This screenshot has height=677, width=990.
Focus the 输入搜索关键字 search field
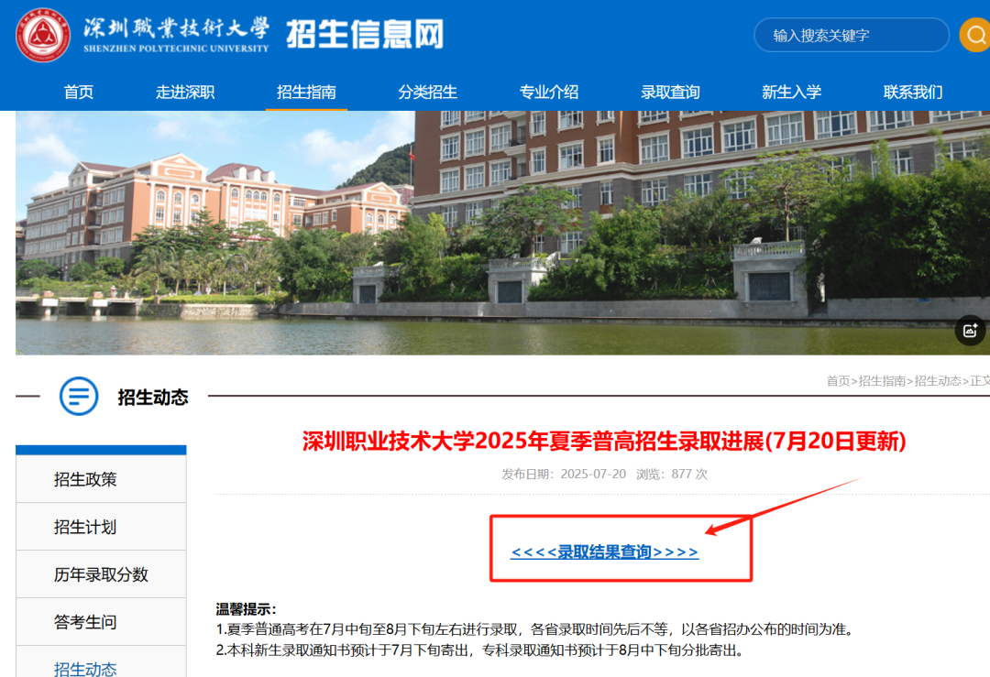[851, 35]
